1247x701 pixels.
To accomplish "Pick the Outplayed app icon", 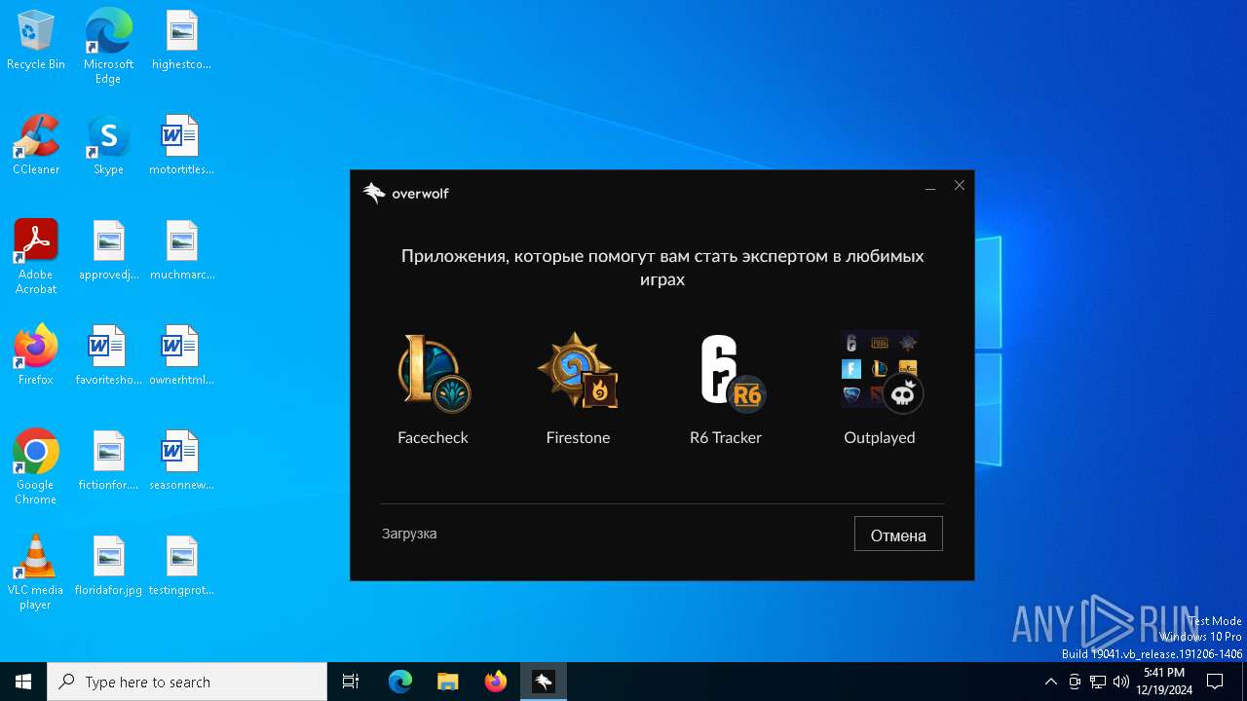I will (881, 372).
